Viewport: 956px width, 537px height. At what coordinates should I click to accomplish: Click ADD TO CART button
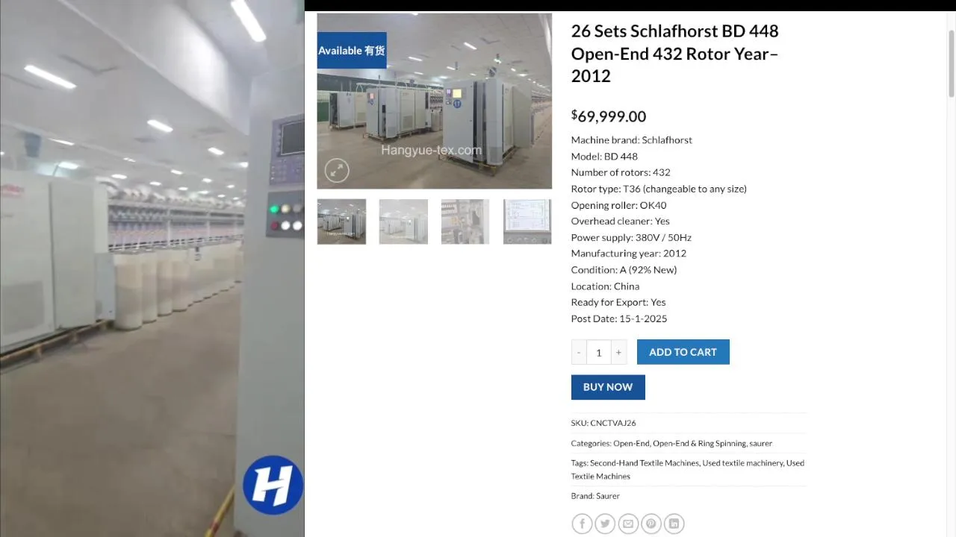pos(683,352)
